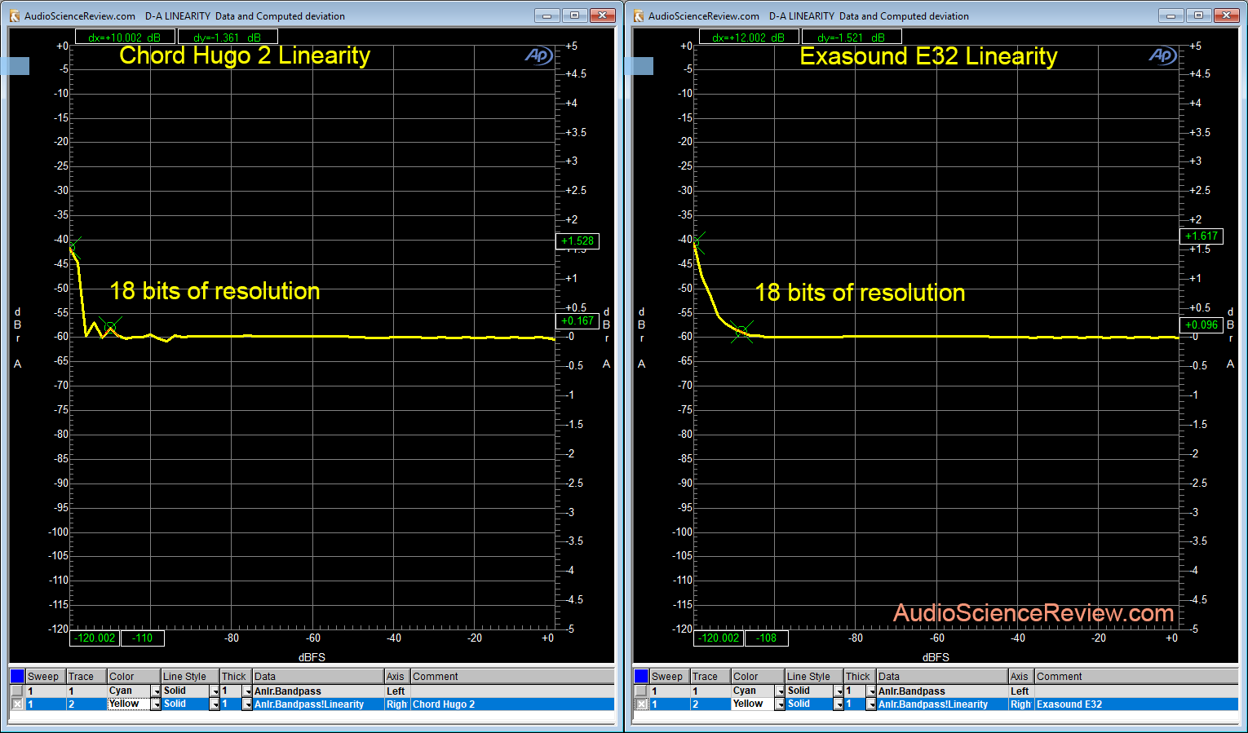The image size is (1248, 733).
Task: Close the Exasound E32 graph window
Action: coord(1227,15)
